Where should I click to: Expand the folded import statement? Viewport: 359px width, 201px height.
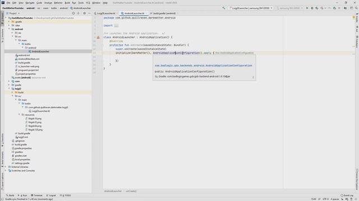[116, 26]
